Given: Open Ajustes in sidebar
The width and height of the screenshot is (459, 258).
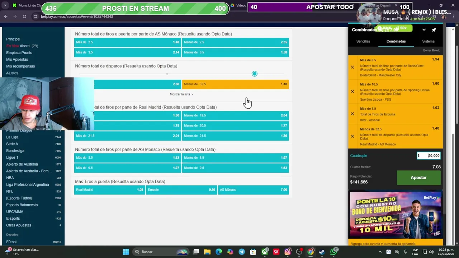Looking at the screenshot, I should coord(12,73).
